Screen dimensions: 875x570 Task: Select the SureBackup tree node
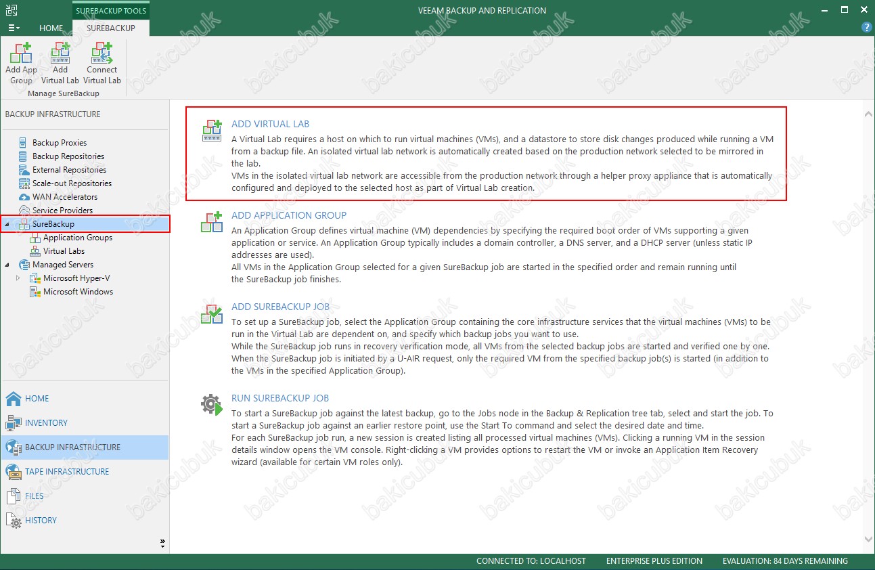point(53,224)
